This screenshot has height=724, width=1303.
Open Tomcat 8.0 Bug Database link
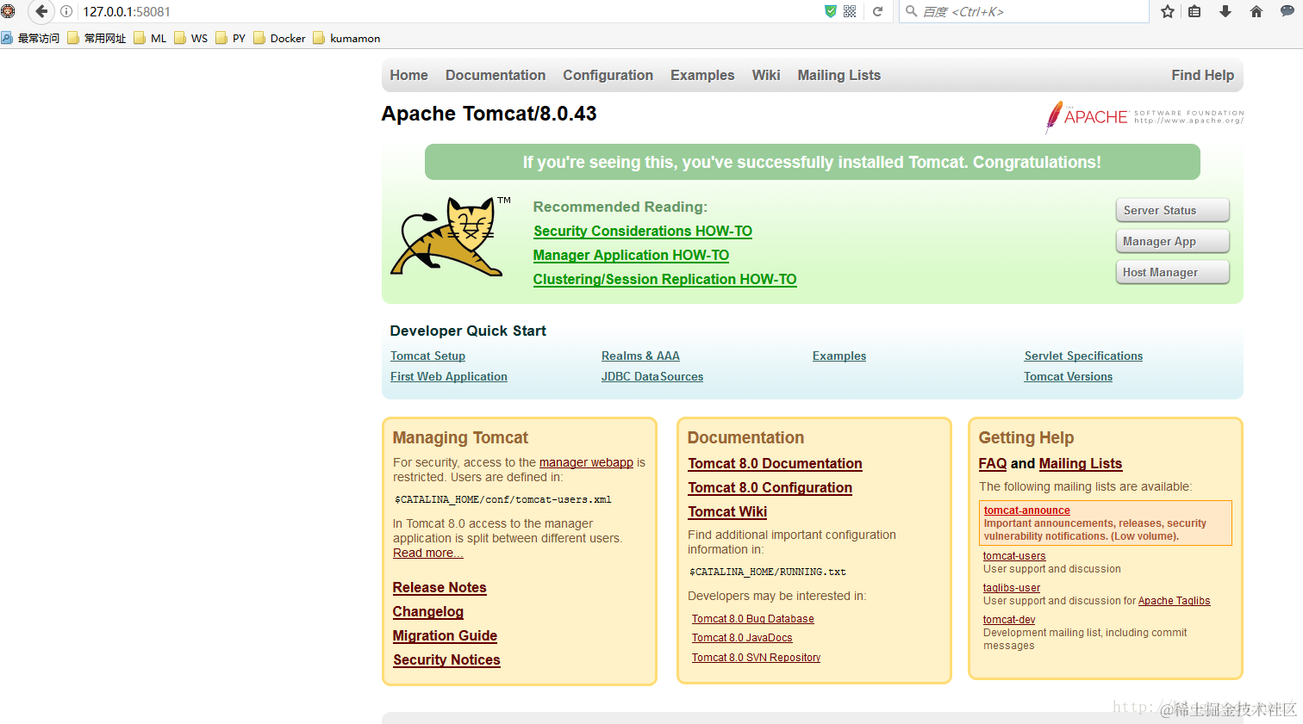pyautogui.click(x=752, y=619)
